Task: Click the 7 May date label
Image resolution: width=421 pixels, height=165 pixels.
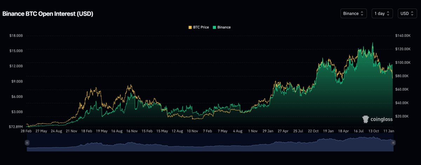Action: point(222,131)
